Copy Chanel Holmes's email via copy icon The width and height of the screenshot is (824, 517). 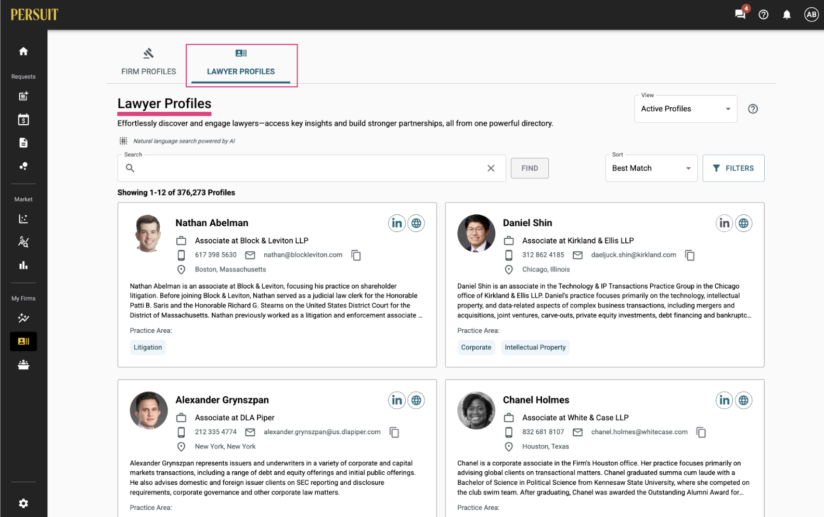[701, 432]
